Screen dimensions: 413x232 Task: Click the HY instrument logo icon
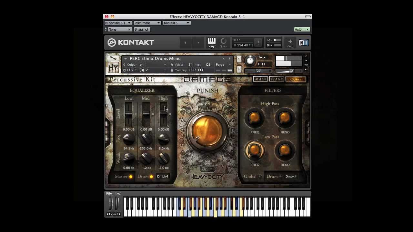[x=113, y=67]
